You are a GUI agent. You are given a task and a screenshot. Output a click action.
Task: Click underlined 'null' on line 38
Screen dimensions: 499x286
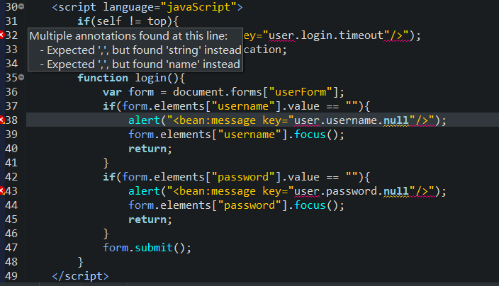pos(396,120)
